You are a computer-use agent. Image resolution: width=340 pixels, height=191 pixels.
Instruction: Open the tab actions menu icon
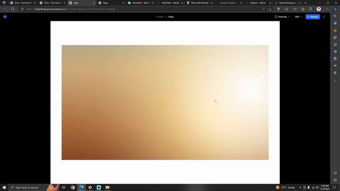tap(4, 3)
